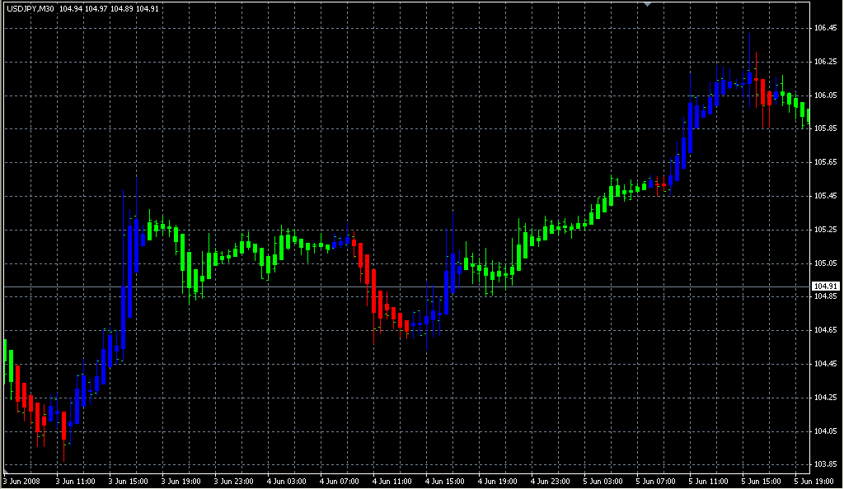This screenshot has width=844, height=489.
Task: Click the 104.25 price axis label
Action: pyautogui.click(x=826, y=398)
